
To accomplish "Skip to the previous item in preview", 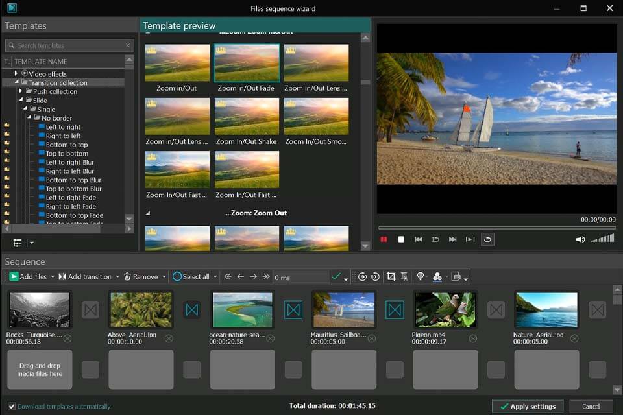I will pos(418,239).
